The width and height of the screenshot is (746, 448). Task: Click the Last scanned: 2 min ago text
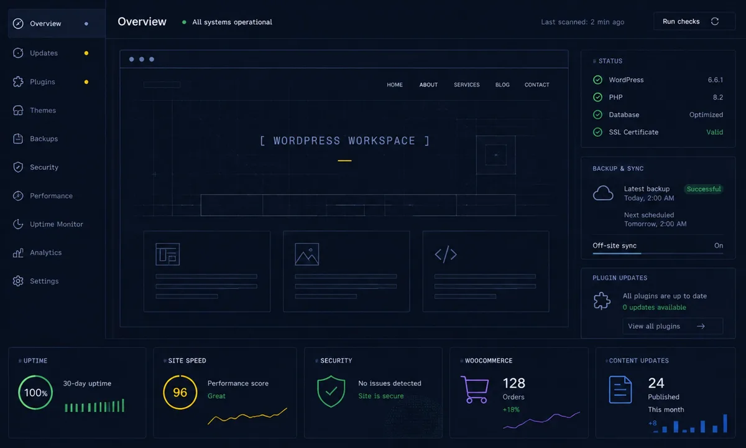583,22
